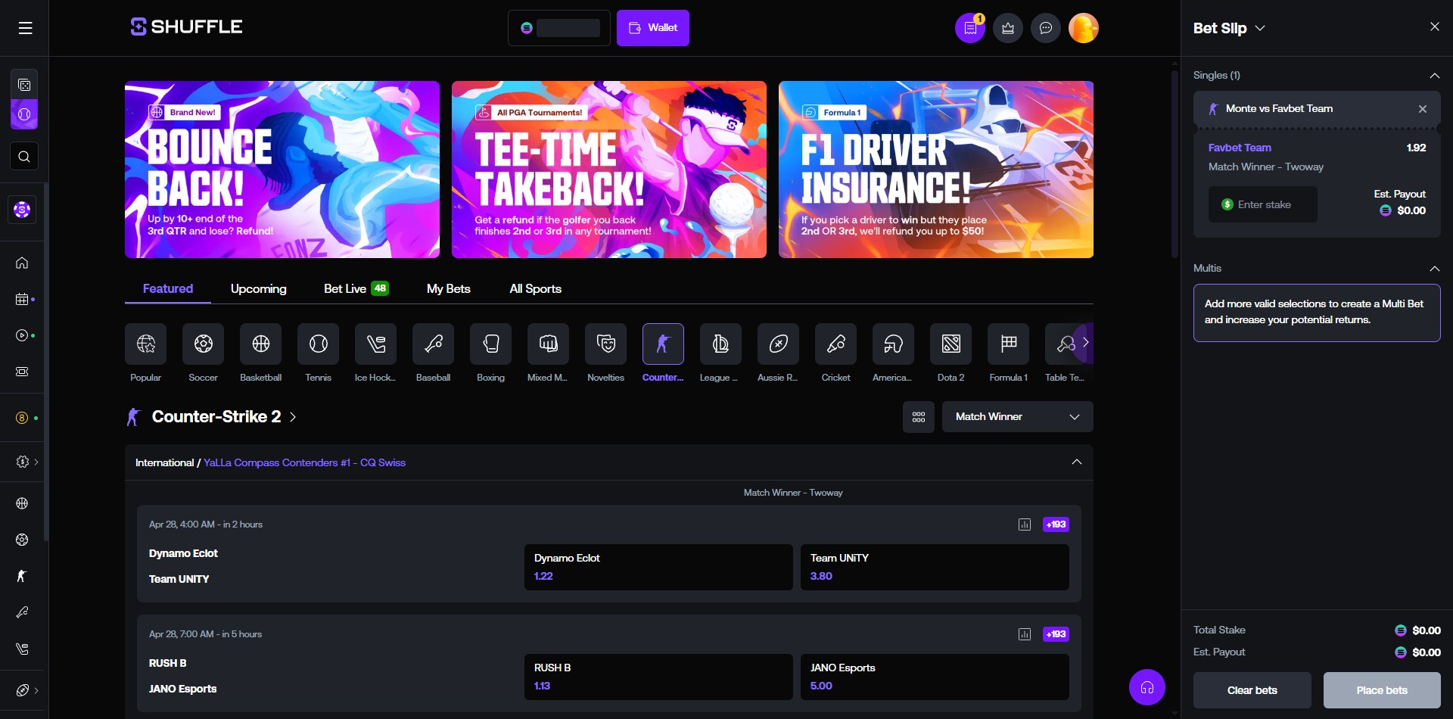The height and width of the screenshot is (719, 1453).
Task: Bet on Team UNITY at 3.80
Action: coord(935,567)
